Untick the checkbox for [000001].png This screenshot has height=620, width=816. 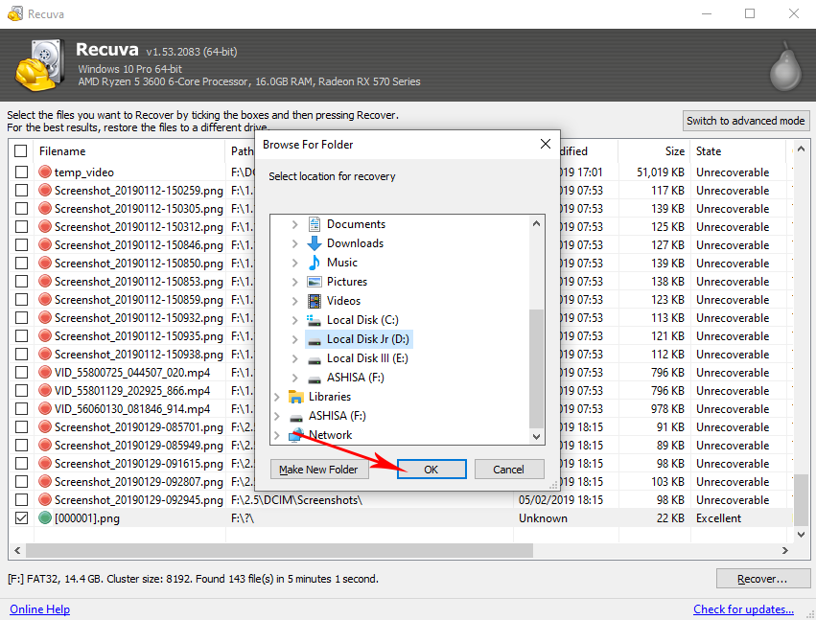point(21,518)
